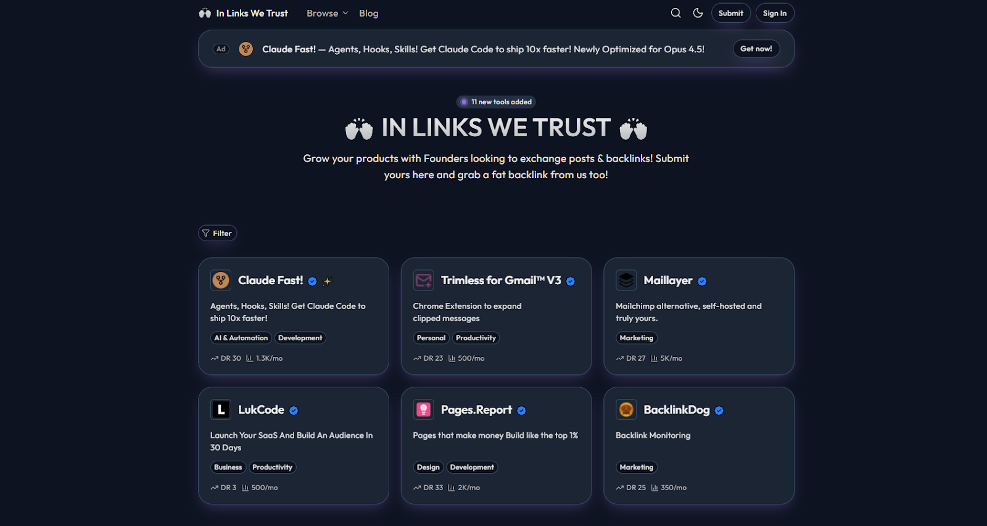Click the 11 new tools added badge
The height and width of the screenshot is (526, 987).
pos(496,102)
